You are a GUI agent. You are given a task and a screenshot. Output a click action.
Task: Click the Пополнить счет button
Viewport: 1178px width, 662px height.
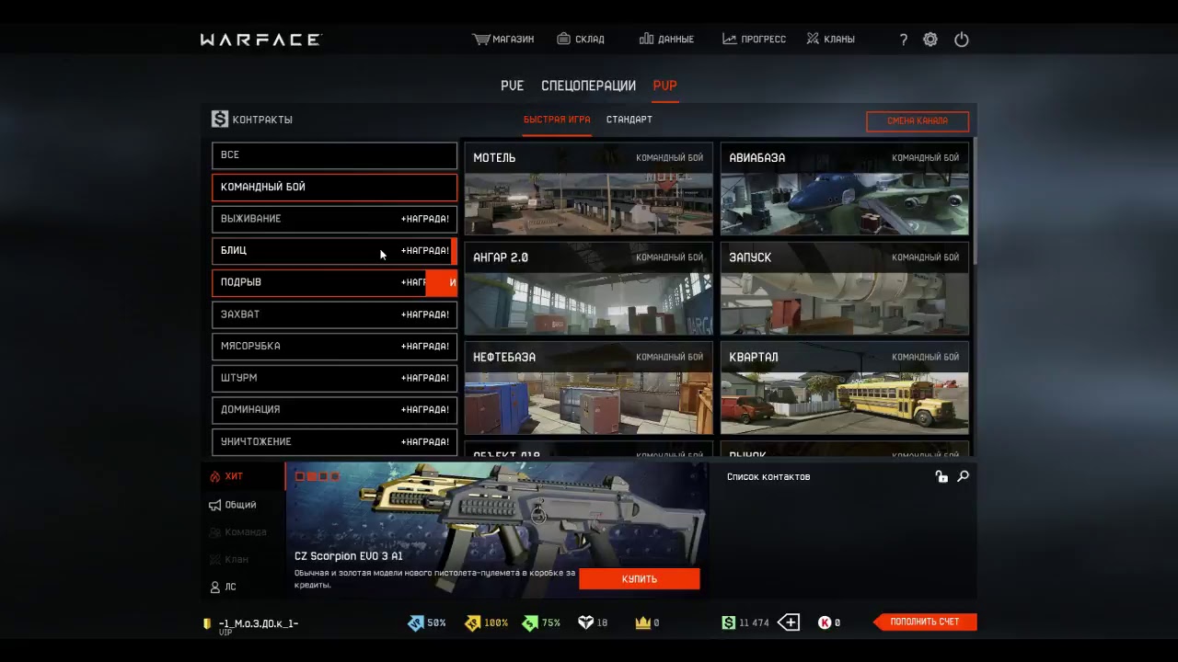[925, 622]
